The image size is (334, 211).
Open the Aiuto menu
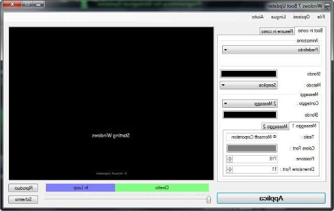(x=257, y=17)
